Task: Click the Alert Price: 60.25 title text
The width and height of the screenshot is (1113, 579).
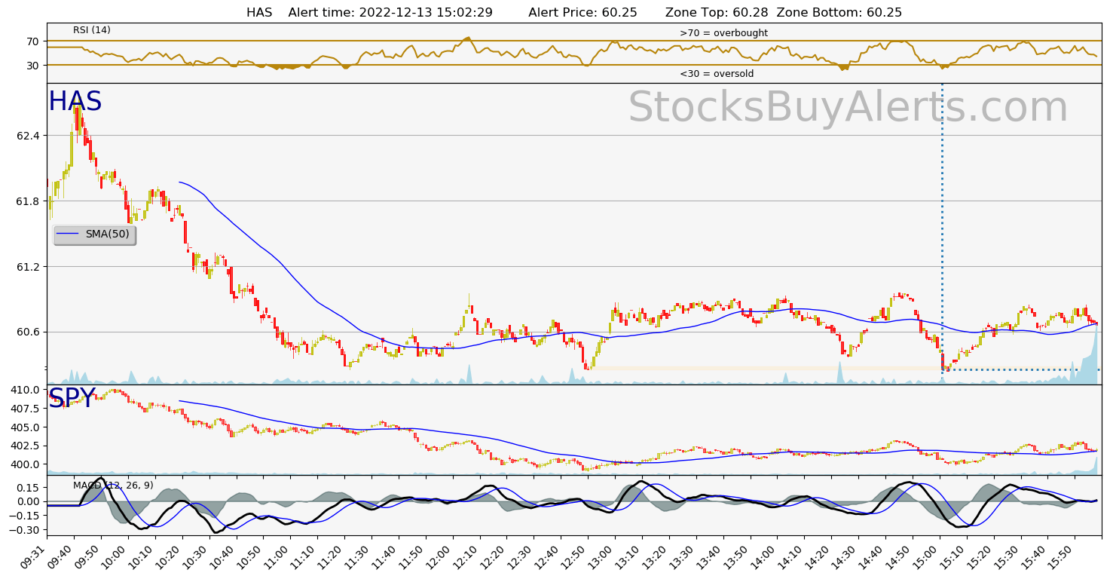Action: [583, 12]
